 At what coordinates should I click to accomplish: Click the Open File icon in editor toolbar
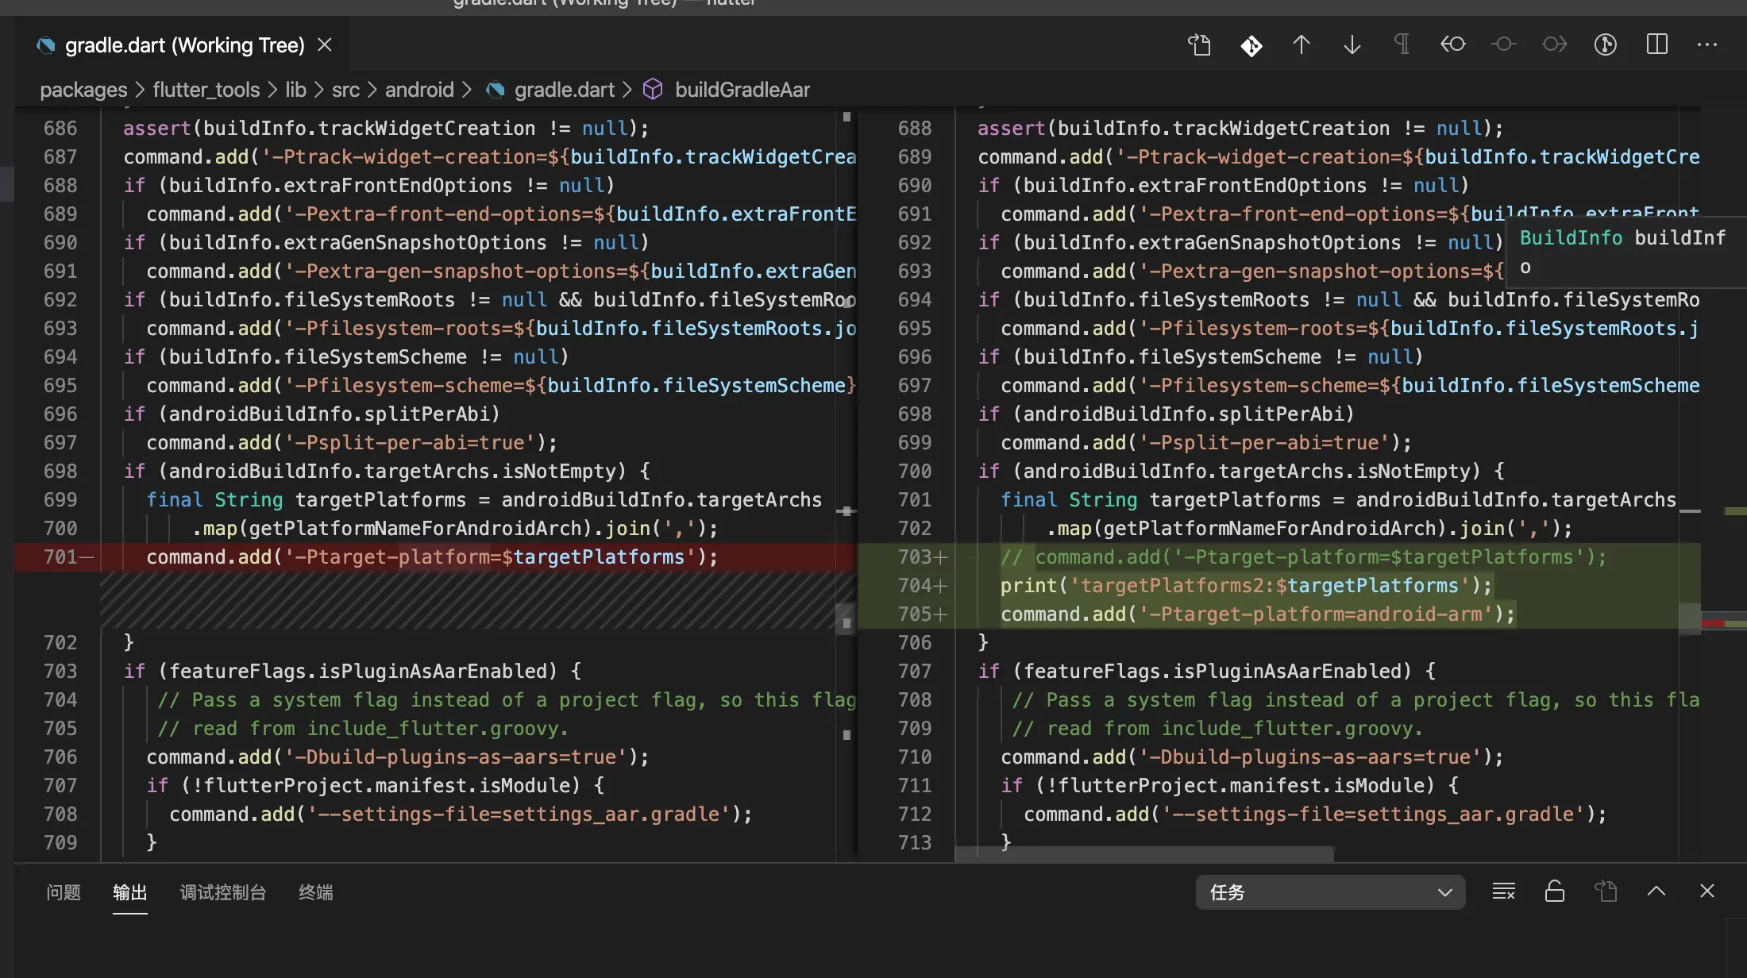click(1199, 44)
